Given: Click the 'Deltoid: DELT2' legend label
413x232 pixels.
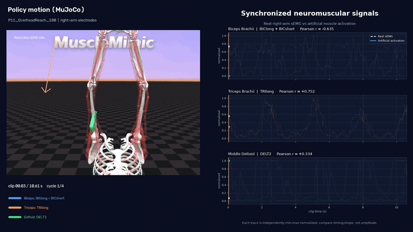Looking at the screenshot, I should 35,217.
